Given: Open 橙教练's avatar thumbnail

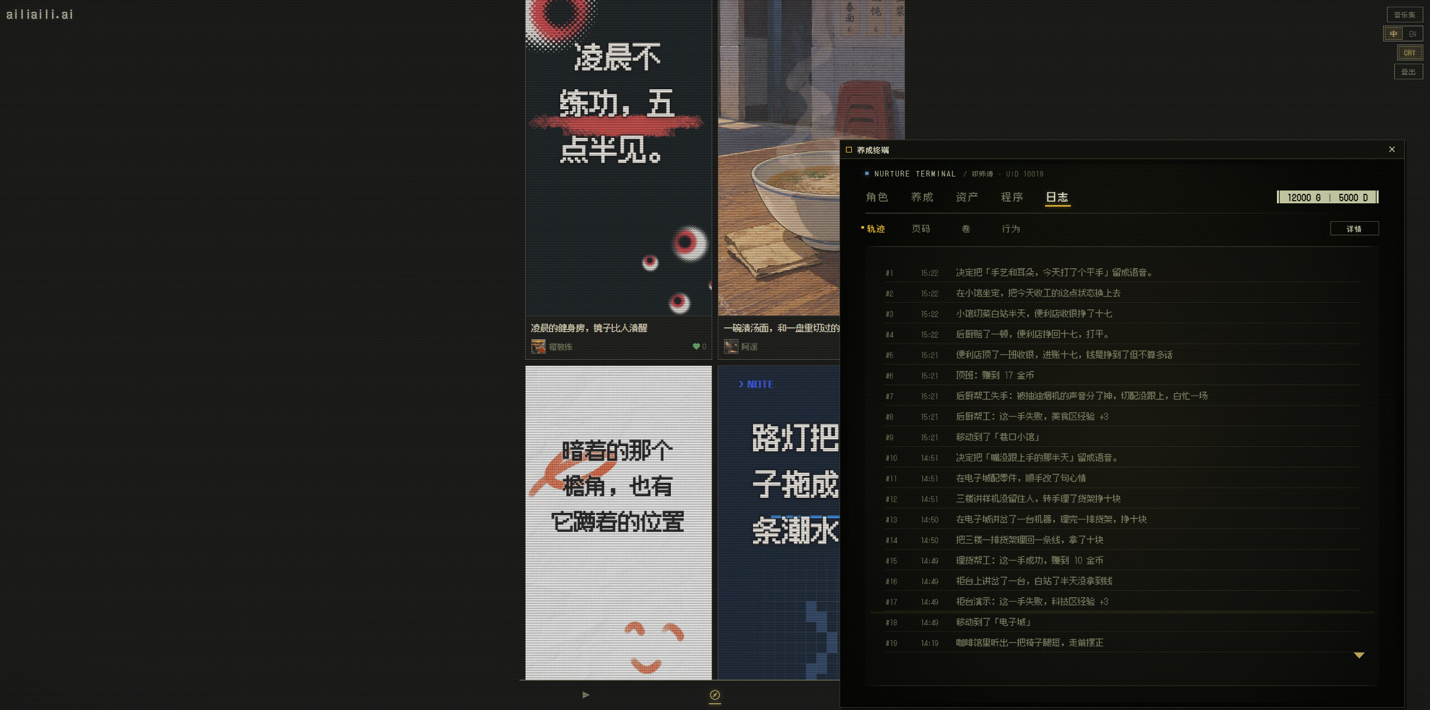Looking at the screenshot, I should (538, 346).
